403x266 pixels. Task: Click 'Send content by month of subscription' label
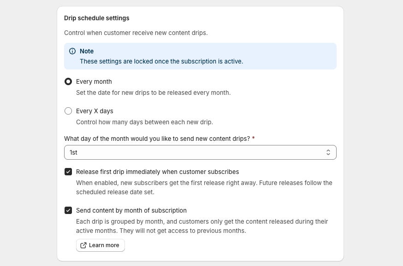pyautogui.click(x=131, y=210)
